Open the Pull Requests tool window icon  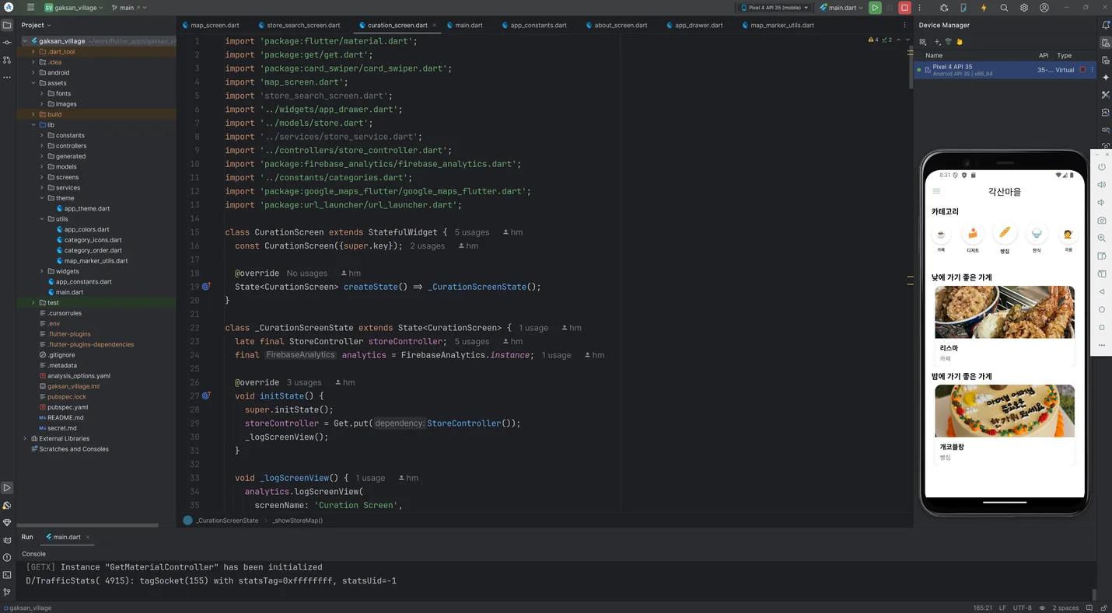7,60
